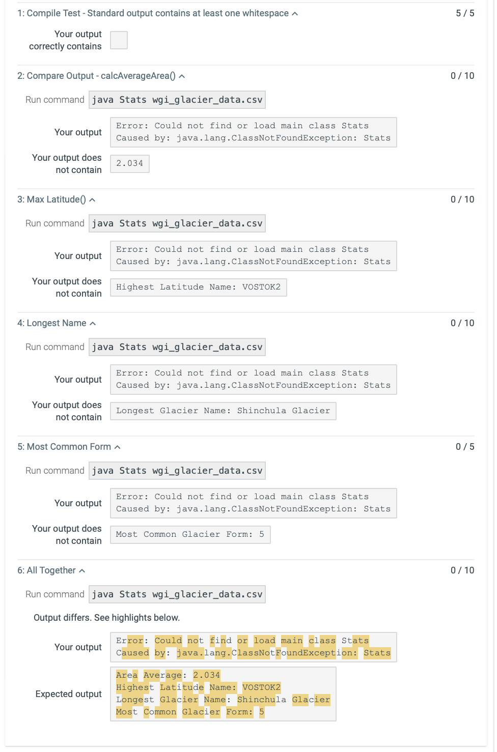Viewport: 497px width, 752px height.
Task: Click the '0 / 10' score for All Together
Action: 462,570
